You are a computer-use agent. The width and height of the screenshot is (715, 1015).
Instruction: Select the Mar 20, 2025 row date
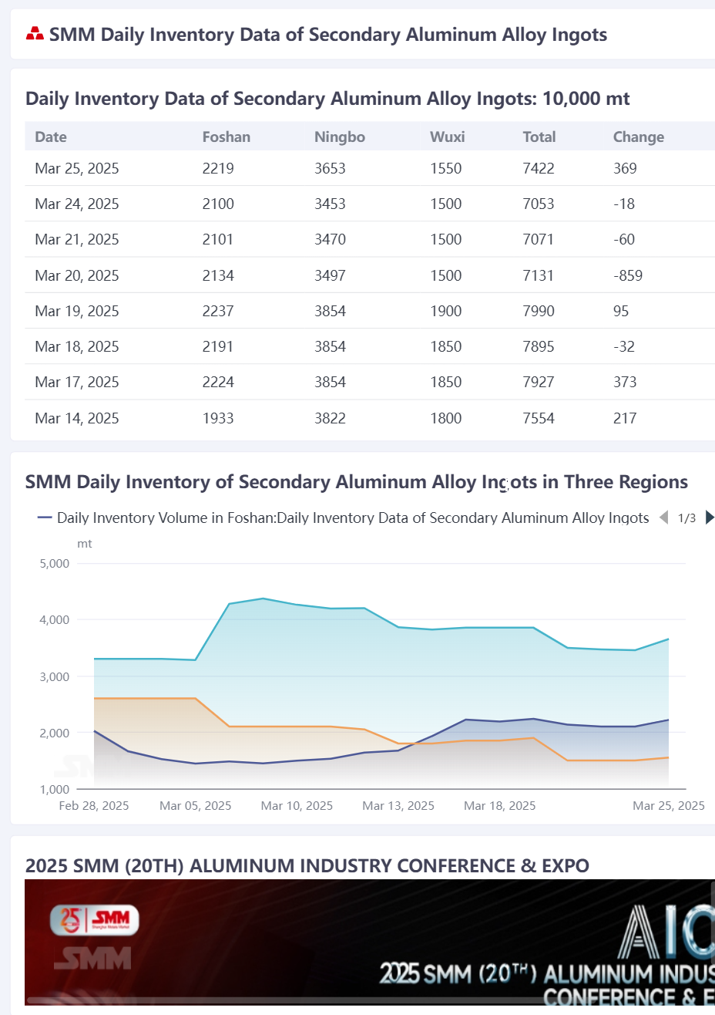[x=77, y=275]
